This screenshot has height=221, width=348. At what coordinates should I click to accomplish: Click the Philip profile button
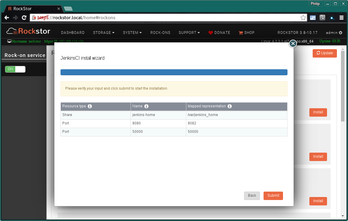[315, 4]
